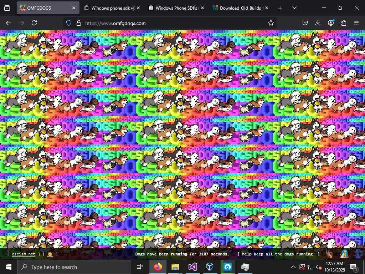365x274 pixels.
Task: Bookmark this page with the star
Action: [x=271, y=23]
